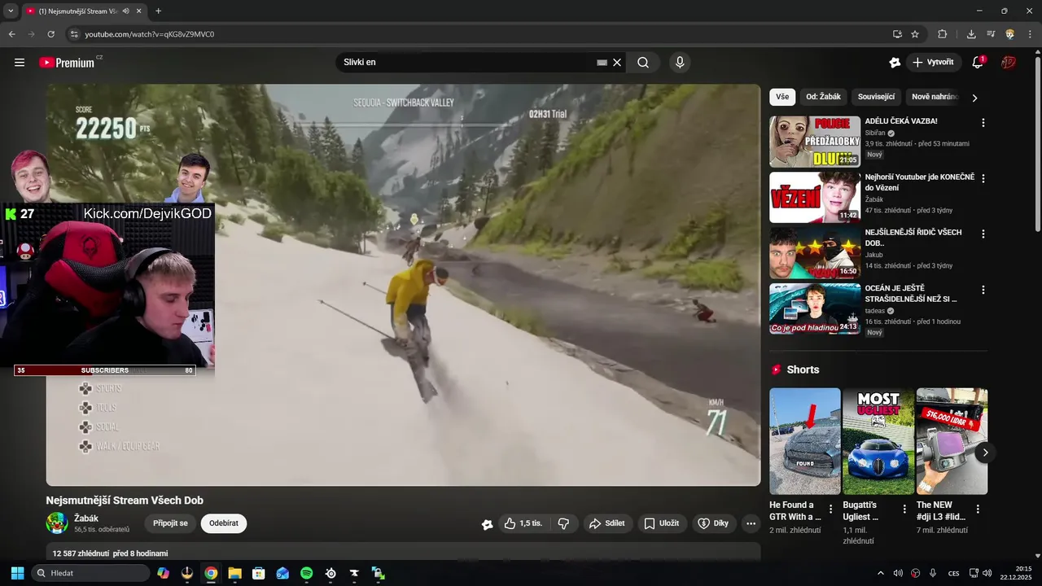The width and height of the screenshot is (1042, 586).
Task: Show more filter chips with right arrow
Action: (x=974, y=98)
